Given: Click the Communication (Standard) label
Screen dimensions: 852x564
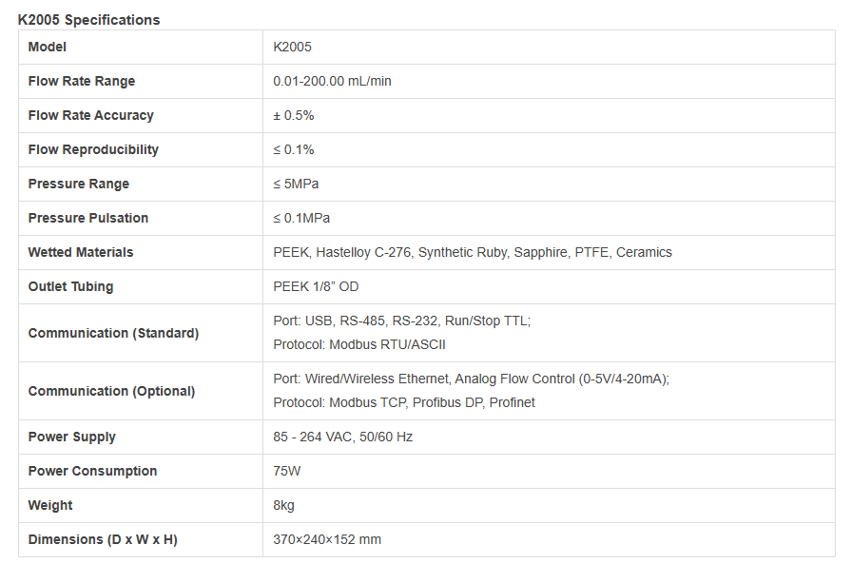Looking at the screenshot, I should pos(113,333).
